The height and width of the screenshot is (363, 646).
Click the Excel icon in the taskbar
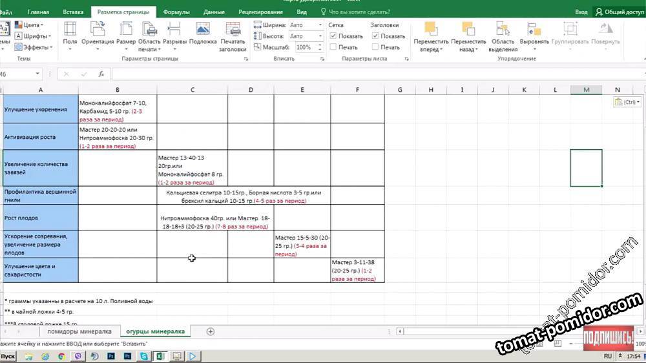(x=160, y=356)
